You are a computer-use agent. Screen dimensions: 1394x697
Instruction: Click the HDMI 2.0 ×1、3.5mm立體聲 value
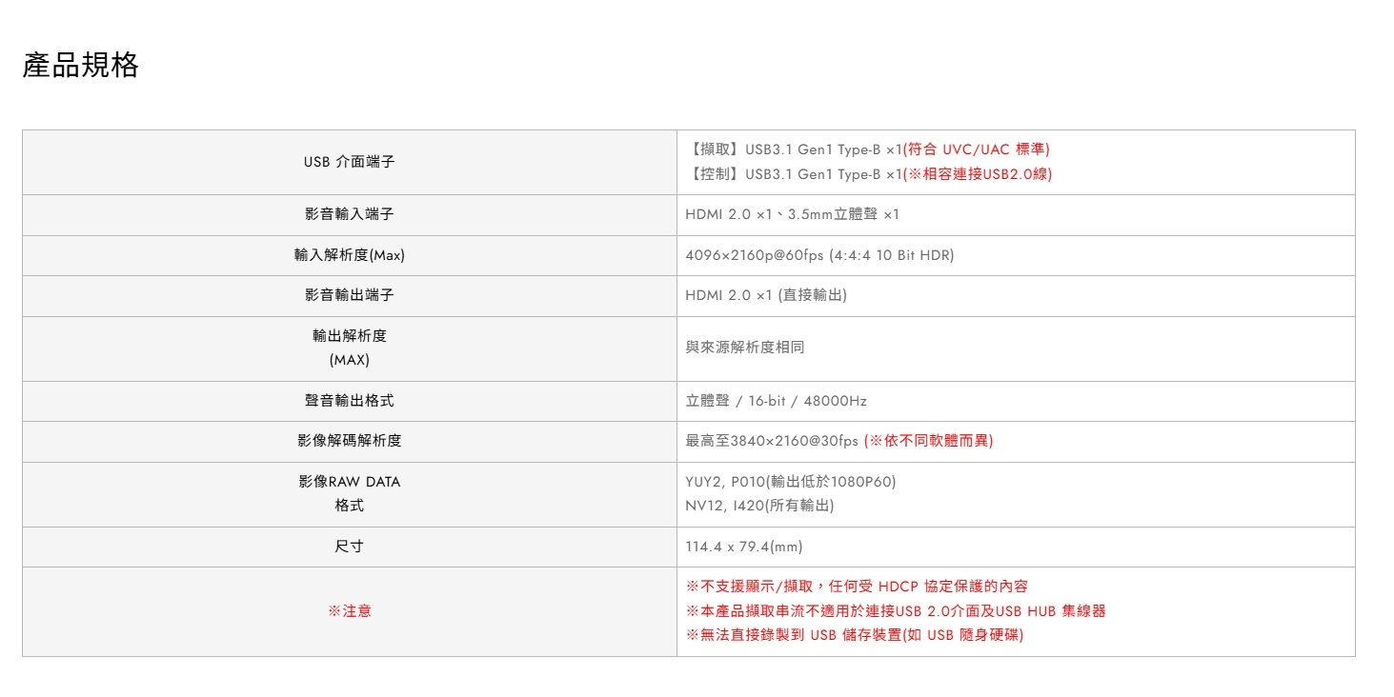[792, 215]
